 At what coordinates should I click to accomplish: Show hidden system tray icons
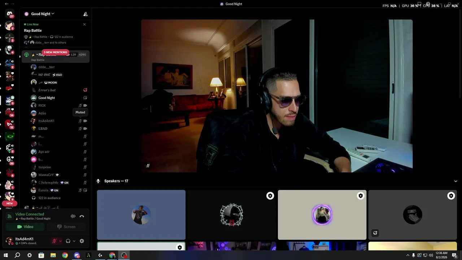coord(408,255)
